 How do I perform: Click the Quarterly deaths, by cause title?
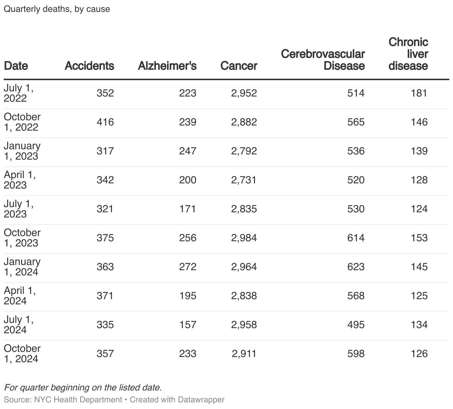57,9
